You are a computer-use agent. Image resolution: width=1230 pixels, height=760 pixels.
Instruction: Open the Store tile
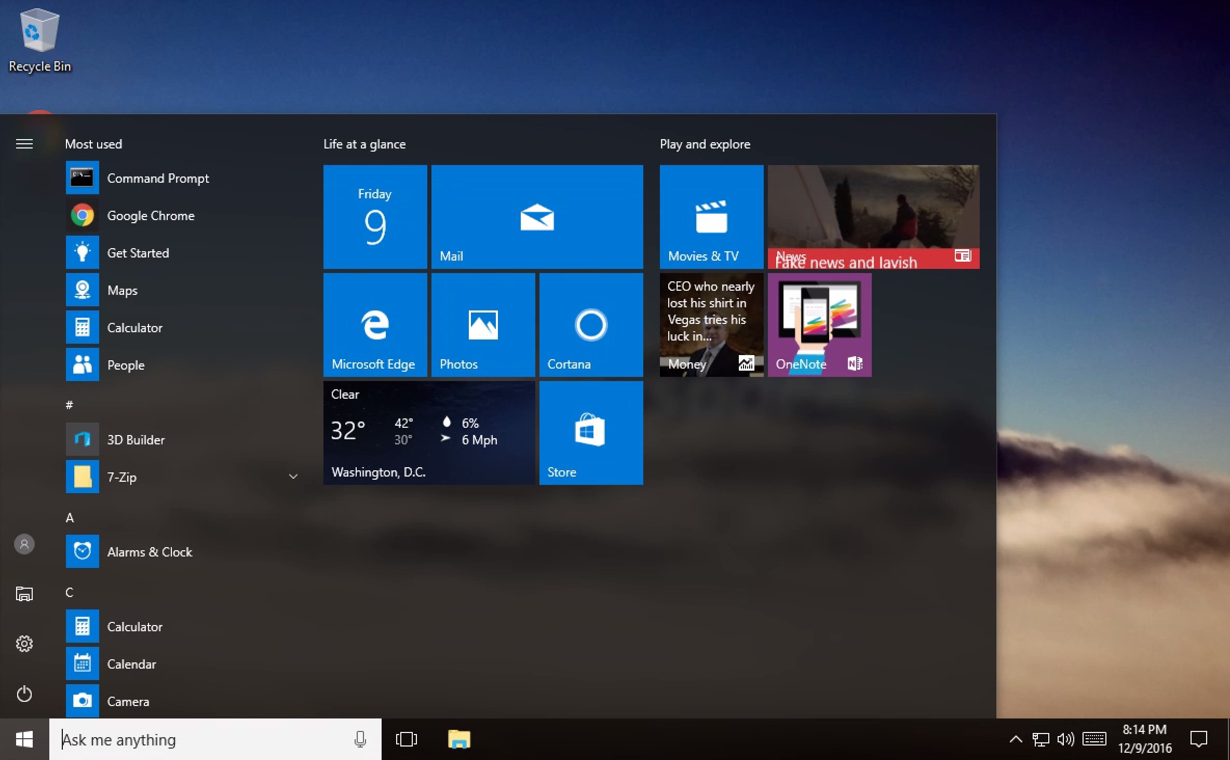(591, 432)
